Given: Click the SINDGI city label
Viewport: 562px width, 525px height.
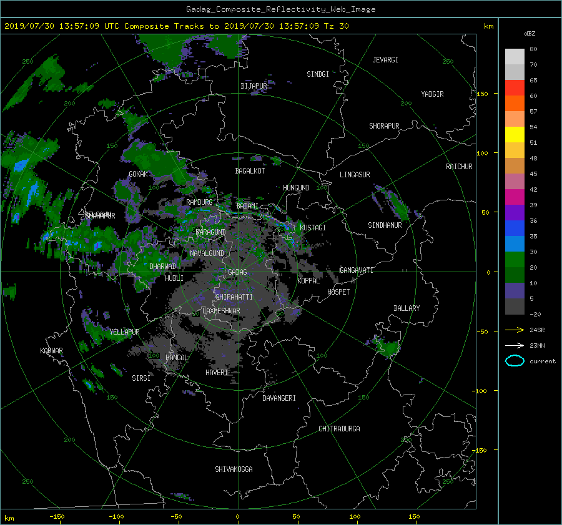Looking at the screenshot, I should tap(318, 74).
